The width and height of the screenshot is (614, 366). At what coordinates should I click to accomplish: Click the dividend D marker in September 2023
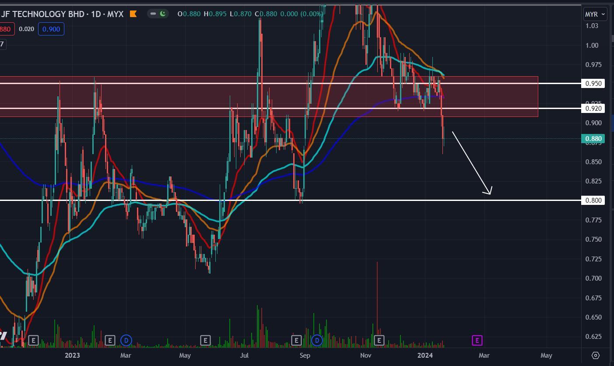click(x=317, y=340)
